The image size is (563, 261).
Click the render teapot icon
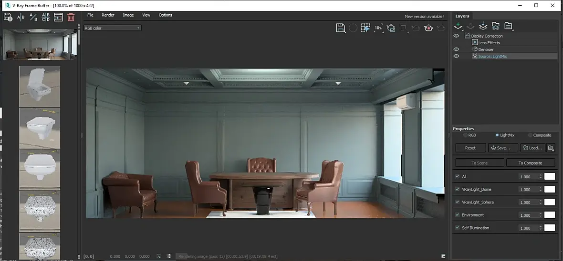(428, 28)
